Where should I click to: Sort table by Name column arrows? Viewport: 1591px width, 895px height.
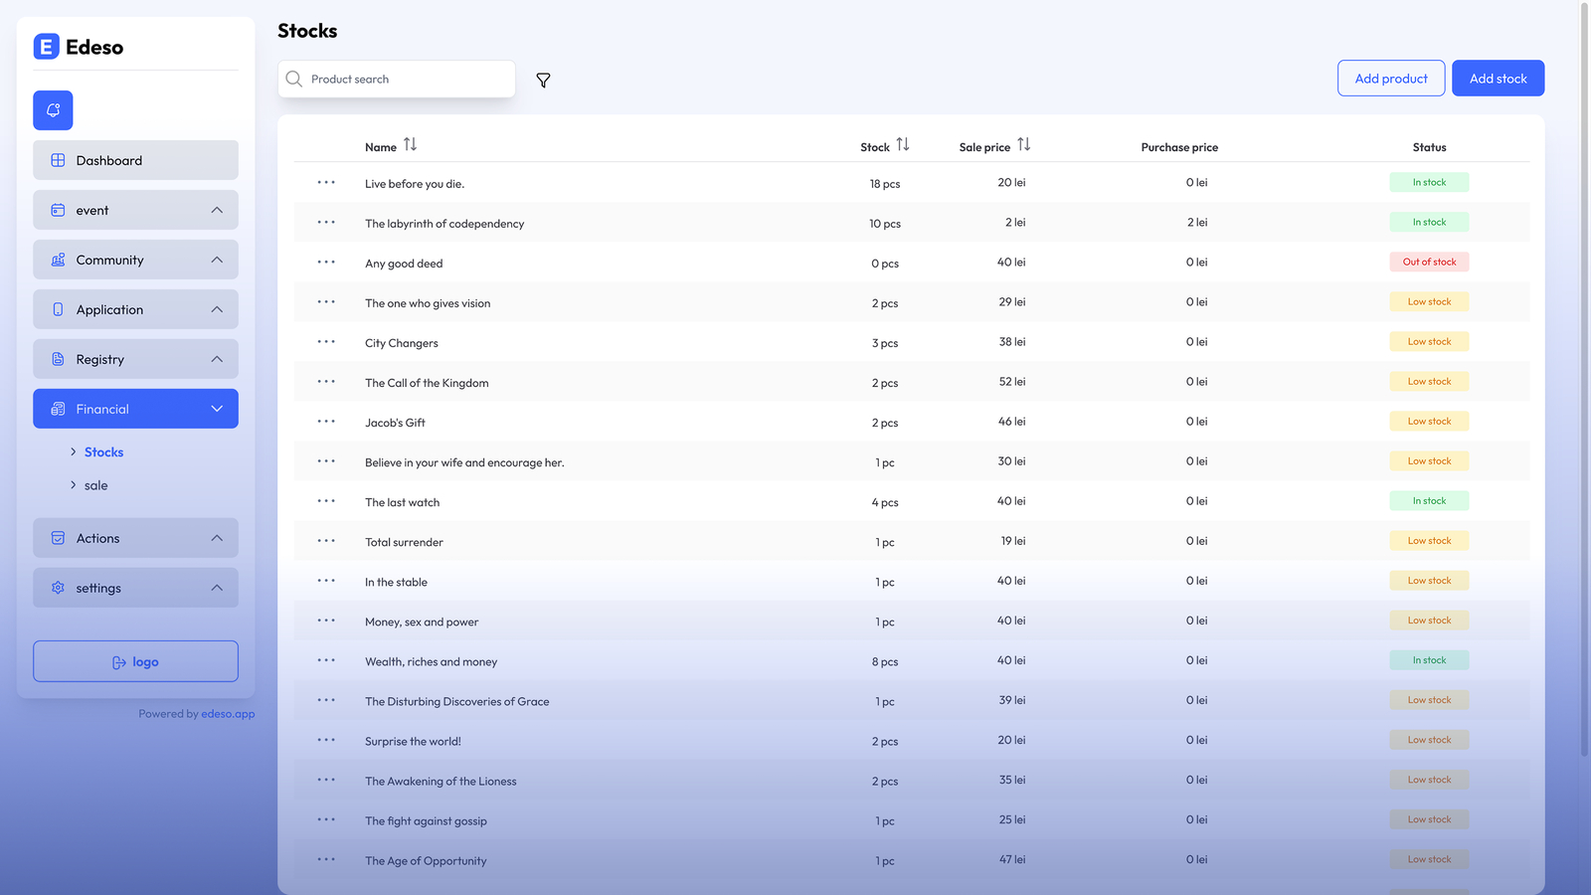[x=410, y=145]
